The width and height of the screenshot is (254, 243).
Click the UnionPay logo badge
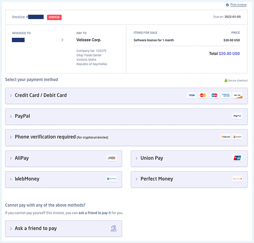pyautogui.click(x=237, y=158)
